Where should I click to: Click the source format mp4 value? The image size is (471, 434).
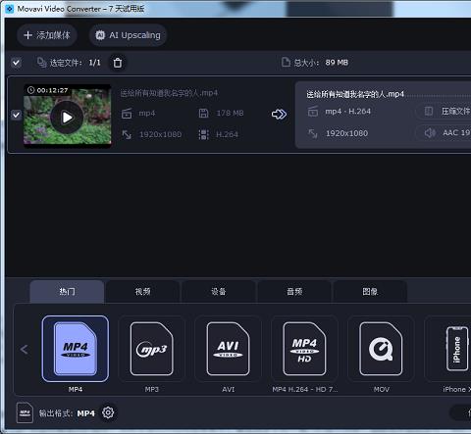147,114
